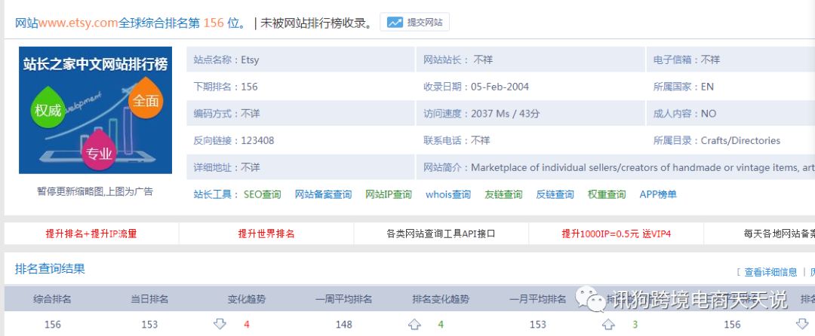This screenshot has height=336, width=815.
Task: Open the whois查询 link
Action: click(448, 194)
